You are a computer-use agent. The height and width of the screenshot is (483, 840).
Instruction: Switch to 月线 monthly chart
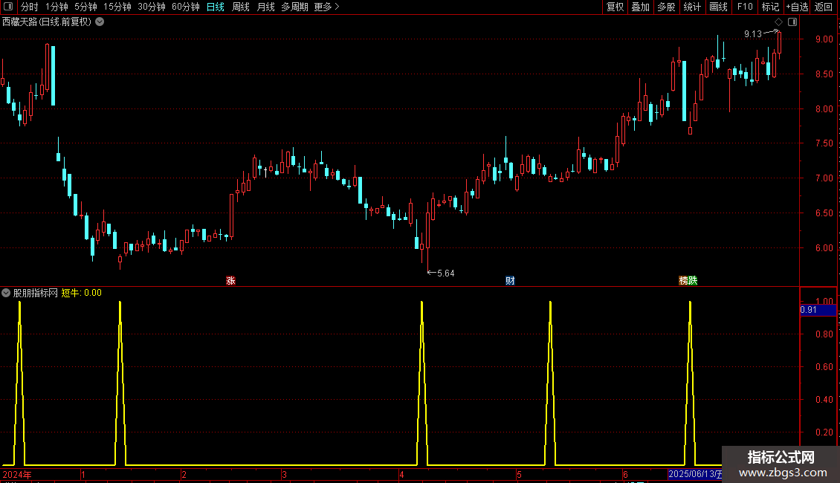coord(265,7)
